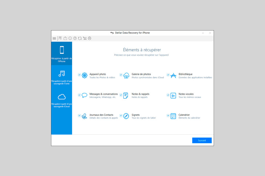The height and width of the screenshot is (176, 265).
Task: Click the shopping cart purchase icon
Action: pyautogui.click(x=85, y=38)
